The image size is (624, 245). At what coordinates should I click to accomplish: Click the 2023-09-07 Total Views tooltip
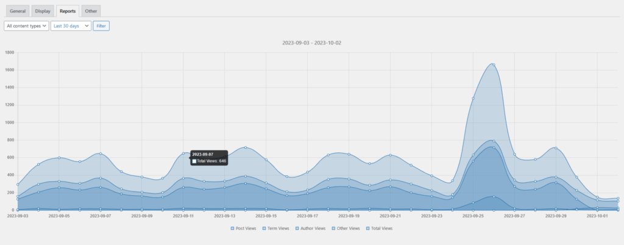pos(209,158)
